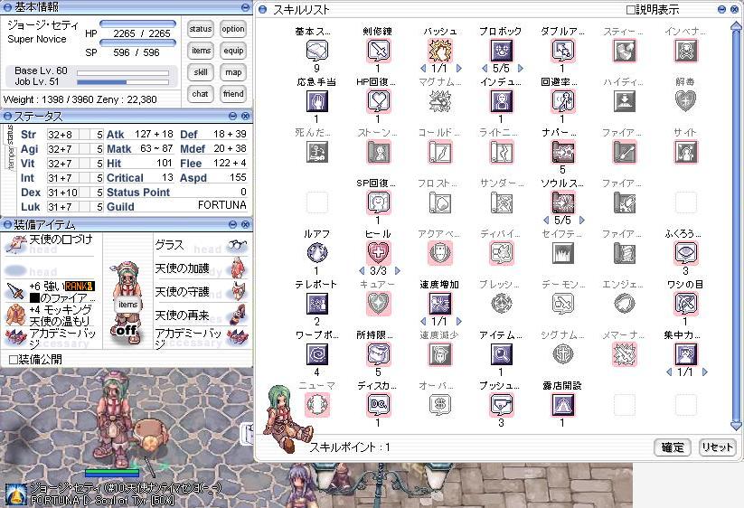Lower ヒール skill level with left arrow
Image resolution: width=744 pixels, height=508 pixels.
coord(362,271)
